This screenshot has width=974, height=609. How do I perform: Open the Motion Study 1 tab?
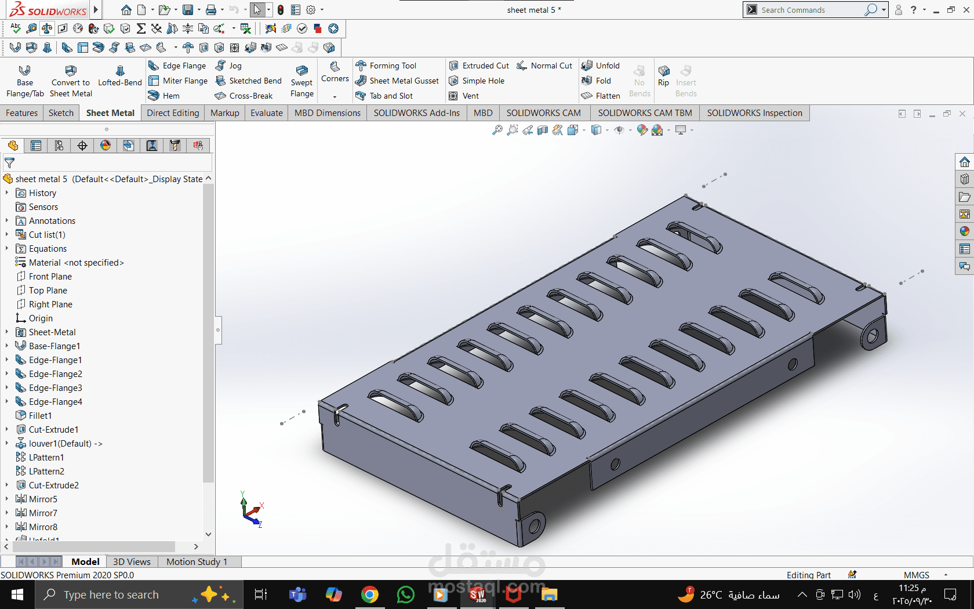pos(197,561)
